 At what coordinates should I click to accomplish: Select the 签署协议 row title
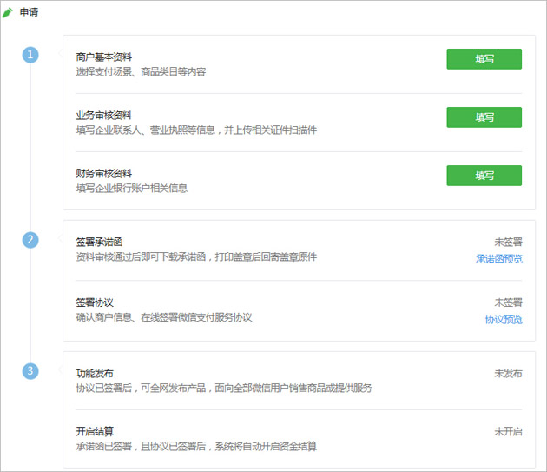[95, 302]
